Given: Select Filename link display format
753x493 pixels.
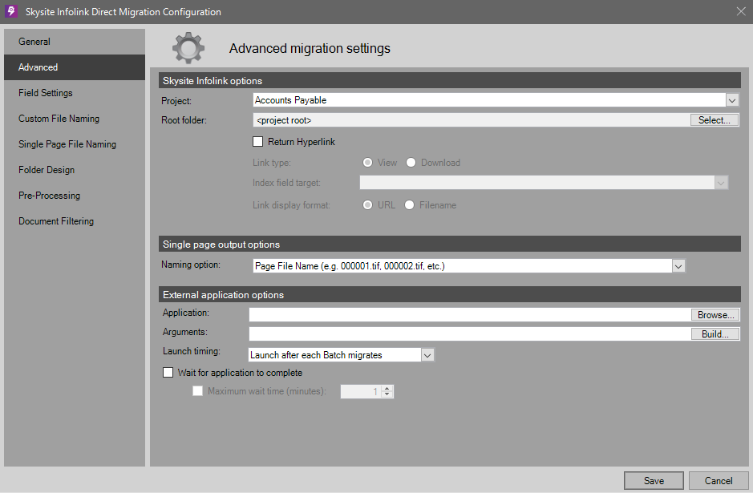Looking at the screenshot, I should [409, 205].
